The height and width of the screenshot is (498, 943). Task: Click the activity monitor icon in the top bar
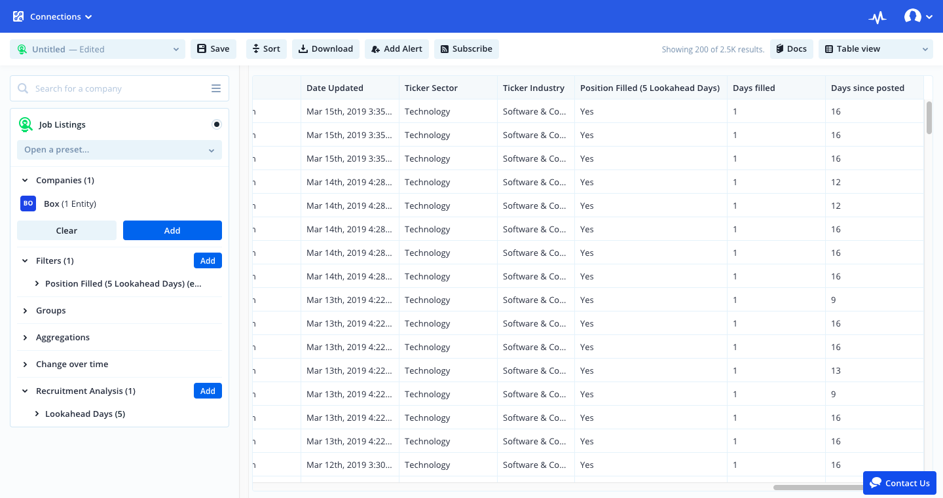878,16
